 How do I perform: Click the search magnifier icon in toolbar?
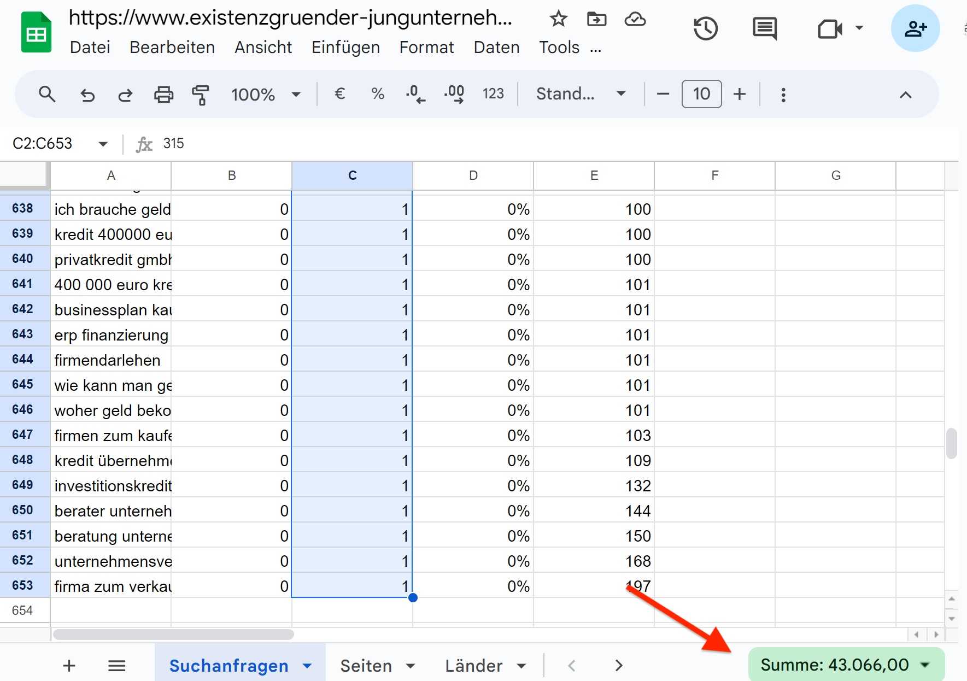(47, 95)
